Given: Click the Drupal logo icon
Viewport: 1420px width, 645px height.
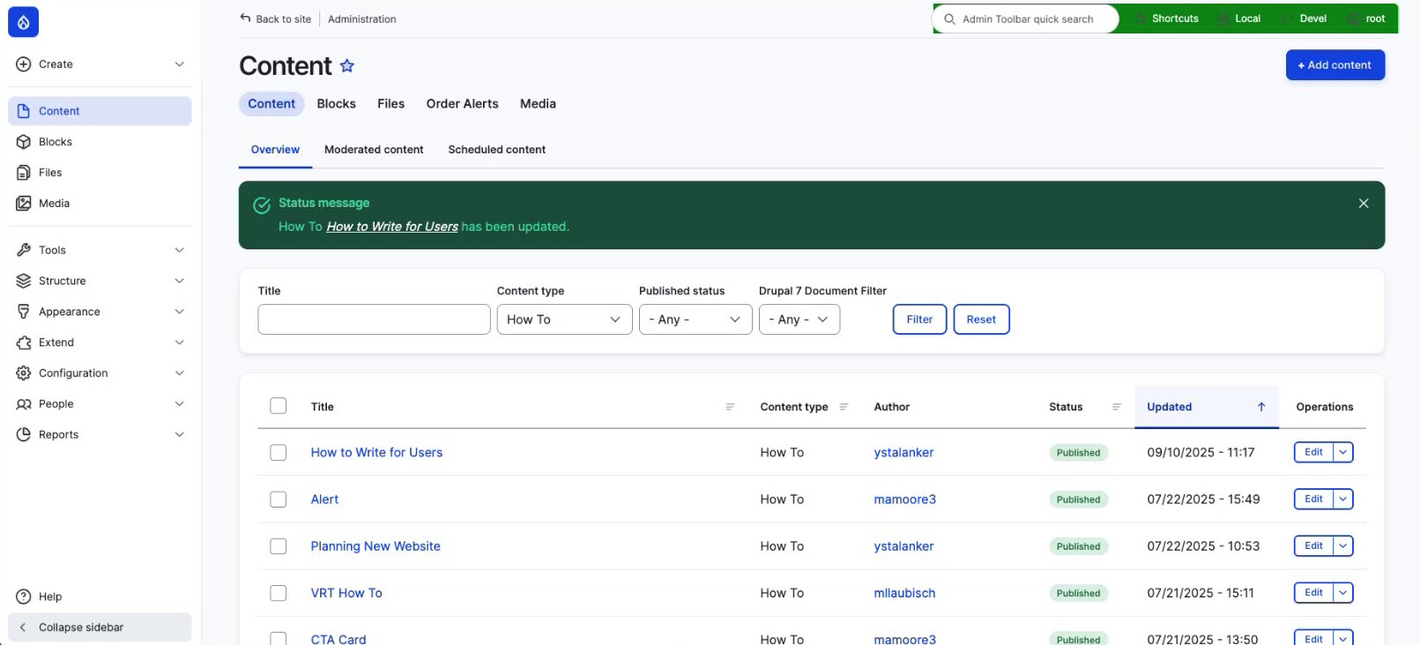Looking at the screenshot, I should tap(24, 22).
